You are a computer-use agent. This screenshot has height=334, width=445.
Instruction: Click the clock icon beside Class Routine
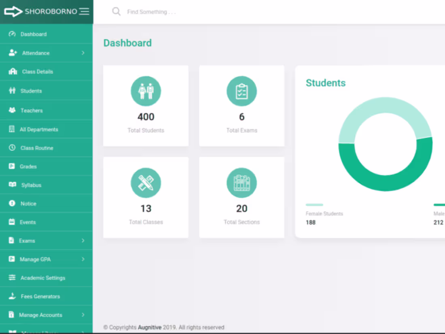pyautogui.click(x=11, y=148)
